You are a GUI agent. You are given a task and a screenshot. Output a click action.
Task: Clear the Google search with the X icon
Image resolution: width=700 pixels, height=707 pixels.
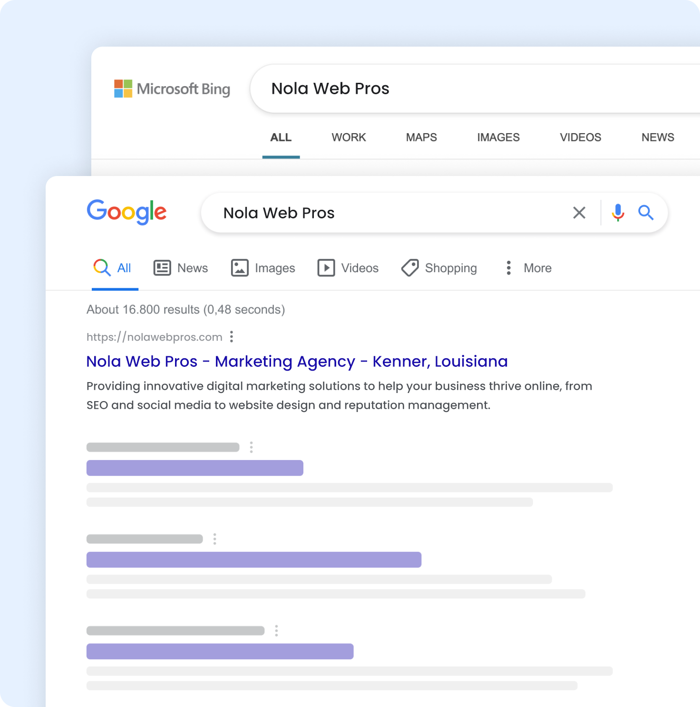tap(579, 213)
